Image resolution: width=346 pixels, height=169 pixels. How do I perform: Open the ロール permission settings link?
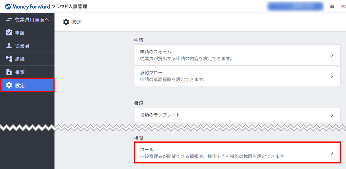pyautogui.click(x=147, y=150)
